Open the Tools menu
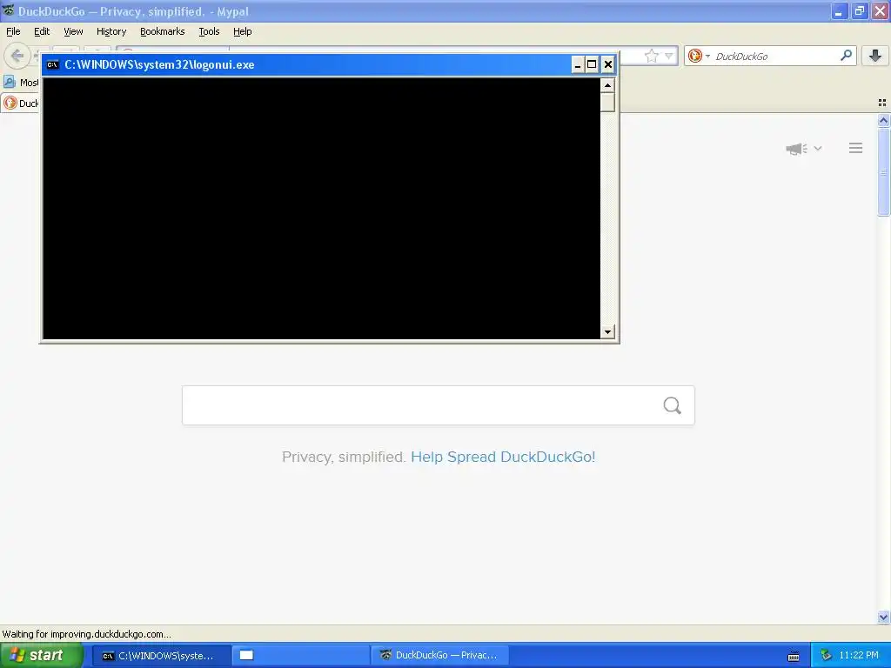The image size is (891, 668). [x=209, y=31]
